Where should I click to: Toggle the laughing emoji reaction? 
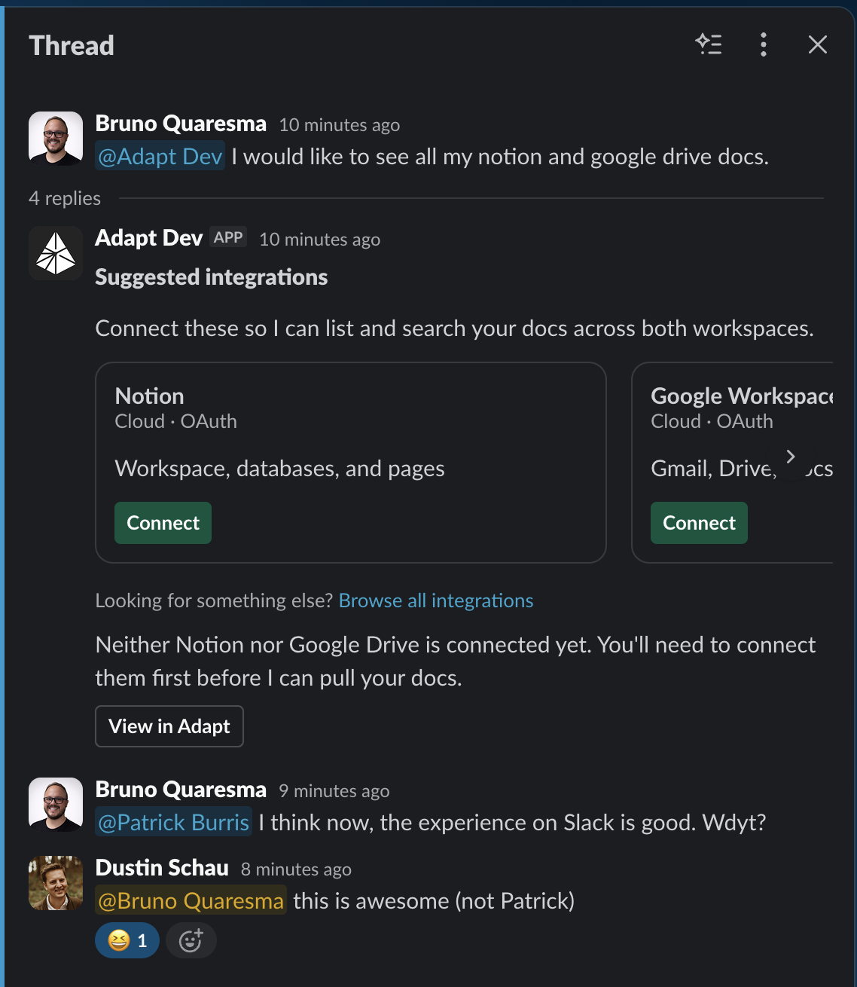[127, 940]
